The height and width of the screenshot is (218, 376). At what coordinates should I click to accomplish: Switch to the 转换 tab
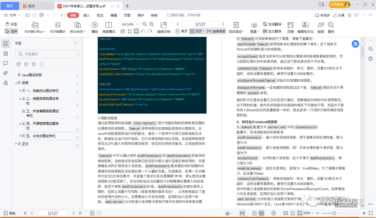click(154, 15)
